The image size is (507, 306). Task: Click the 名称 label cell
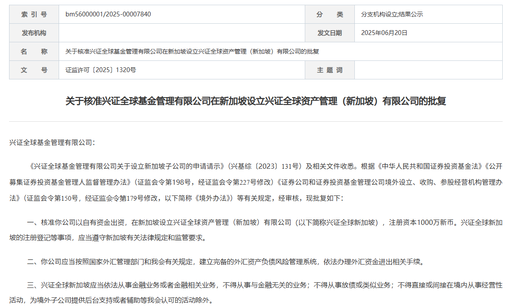pyautogui.click(x=34, y=51)
